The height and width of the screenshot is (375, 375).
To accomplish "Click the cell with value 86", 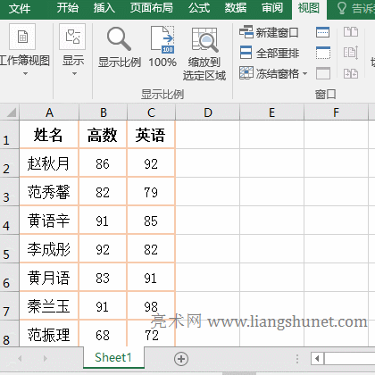I will click(103, 163).
